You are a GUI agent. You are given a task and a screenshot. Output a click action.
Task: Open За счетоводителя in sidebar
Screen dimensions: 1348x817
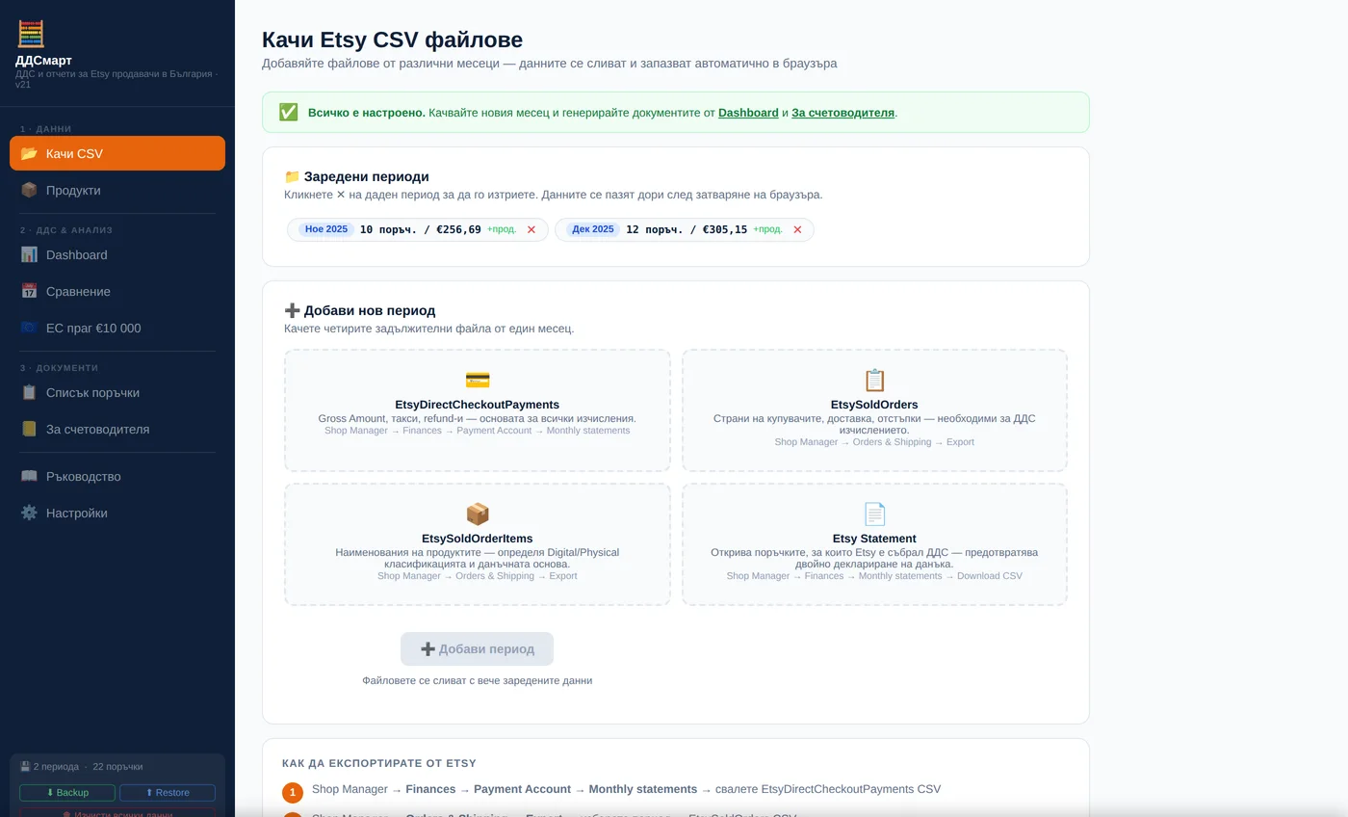coord(117,429)
